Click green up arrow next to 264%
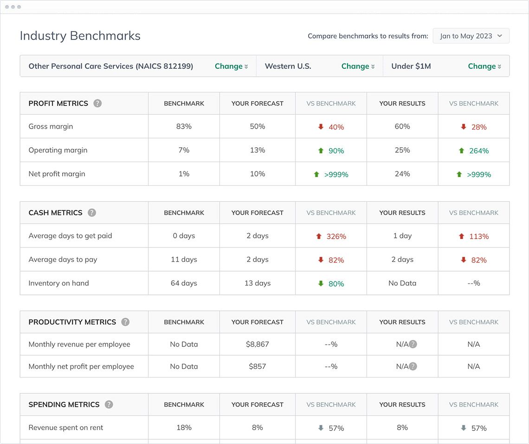Screen dimensions: 529x444 tap(462, 150)
